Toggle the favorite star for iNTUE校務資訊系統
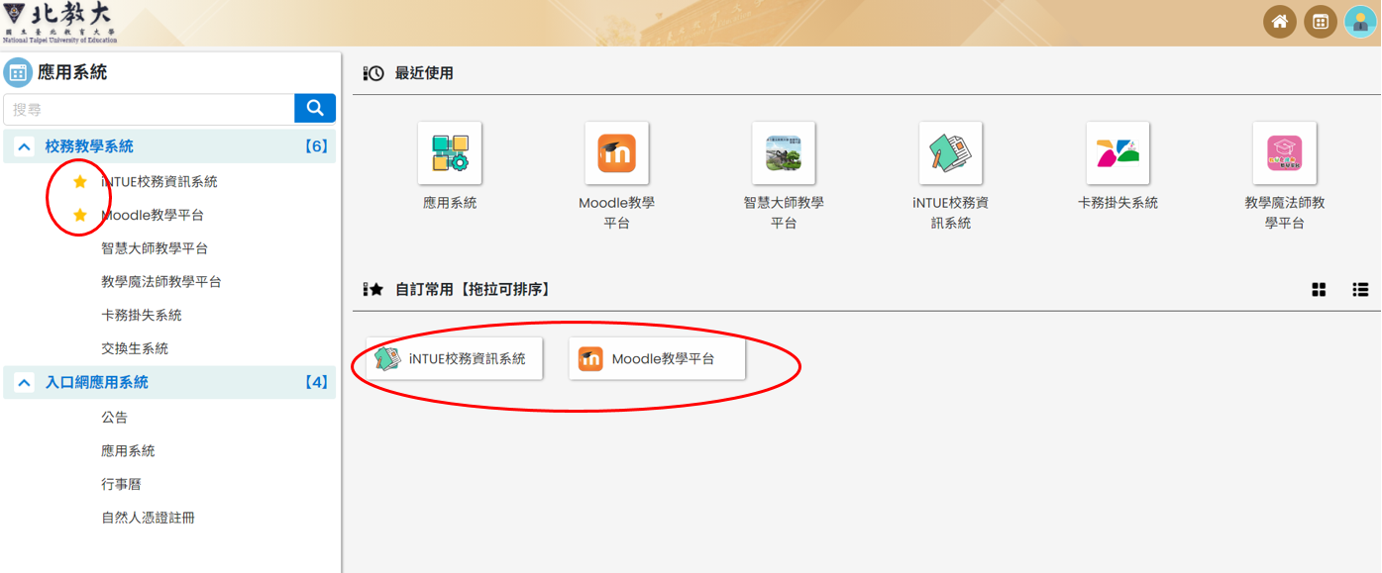Viewport: 1382px width, 573px height. 80,181
